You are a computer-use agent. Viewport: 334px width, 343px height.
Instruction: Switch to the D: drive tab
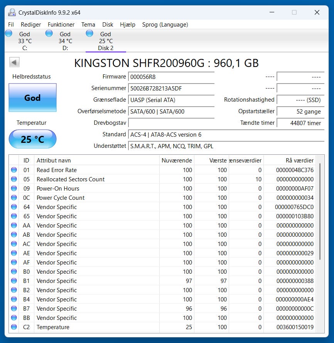pos(65,41)
